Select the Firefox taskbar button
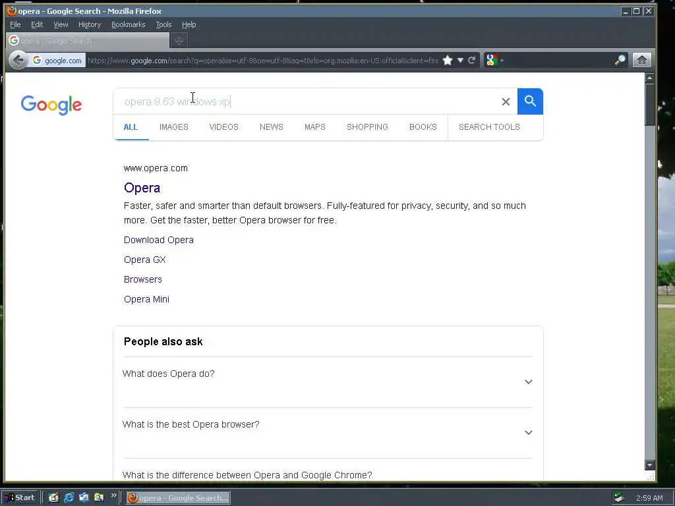Viewport: 675px width, 506px height. coord(178,498)
